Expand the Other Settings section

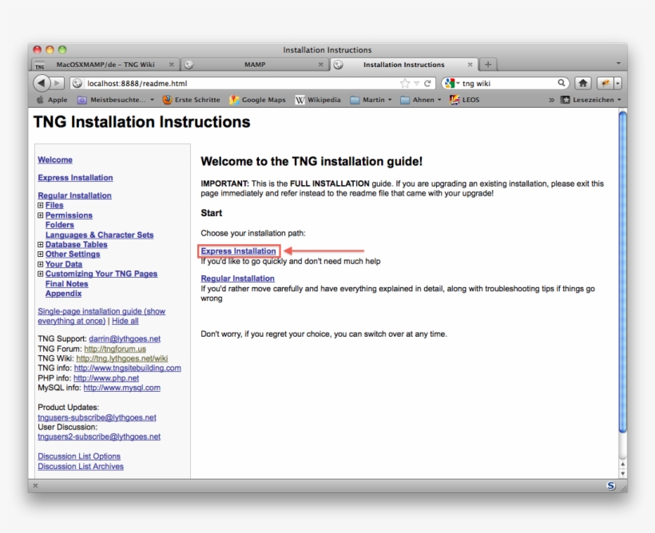(x=41, y=255)
